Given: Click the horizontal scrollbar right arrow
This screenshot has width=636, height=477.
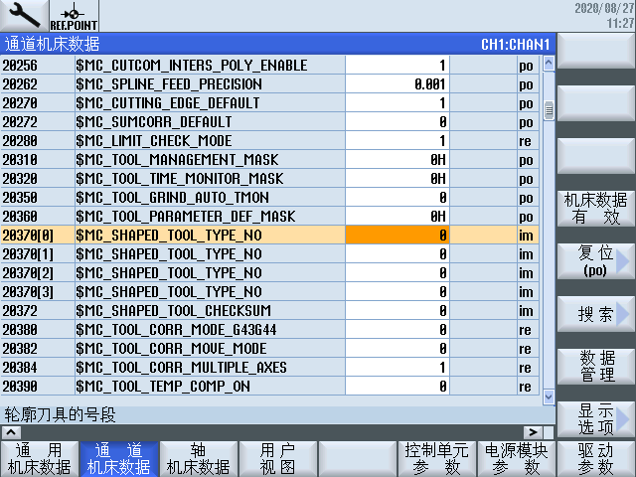Looking at the screenshot, I should tap(533, 432).
